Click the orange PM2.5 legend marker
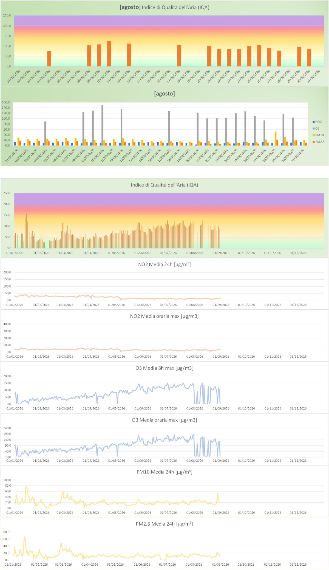 point(314,142)
